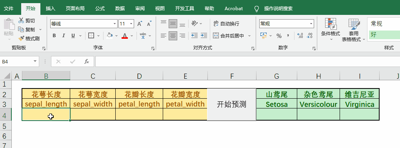The height and width of the screenshot is (148, 400).
Task: Click the accounting number format icon
Action: pos(264,36)
